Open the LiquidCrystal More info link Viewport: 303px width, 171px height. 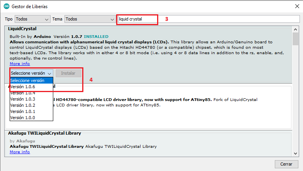[x=20, y=64]
